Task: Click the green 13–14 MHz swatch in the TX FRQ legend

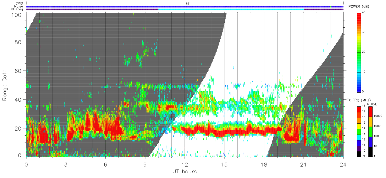Action: (359, 132)
